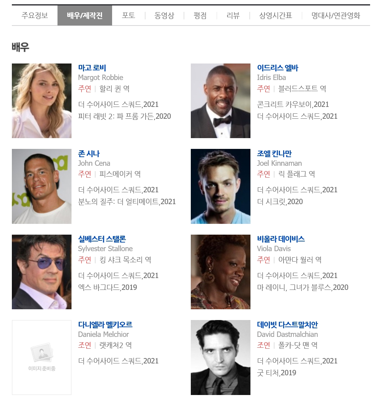Open the 상영시간표 tab
The width and height of the screenshot is (378, 409).
(x=276, y=15)
